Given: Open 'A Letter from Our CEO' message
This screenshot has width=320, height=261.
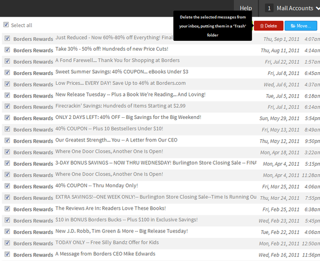Looking at the screenshot, I should click(x=116, y=140).
